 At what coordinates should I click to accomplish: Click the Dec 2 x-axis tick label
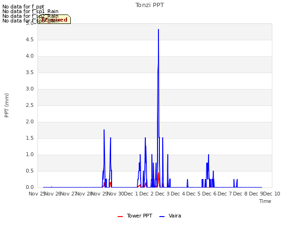(147, 194)
